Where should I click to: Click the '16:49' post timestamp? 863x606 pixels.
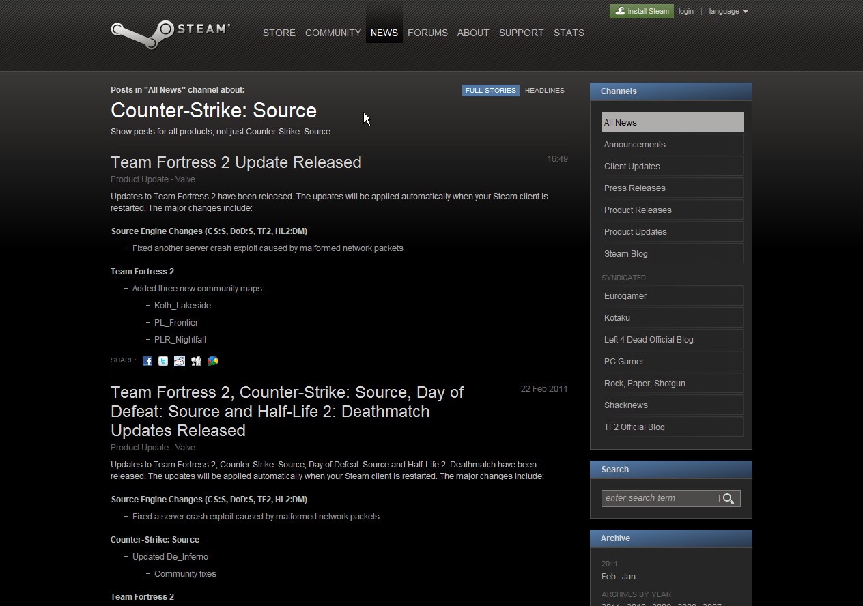(557, 159)
